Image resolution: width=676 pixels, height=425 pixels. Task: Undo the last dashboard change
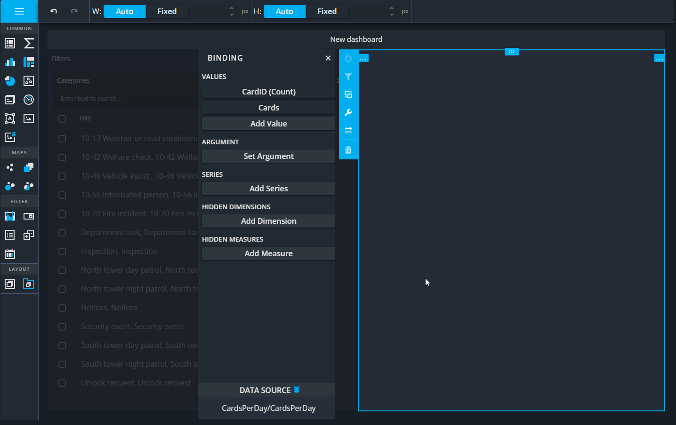pos(54,11)
